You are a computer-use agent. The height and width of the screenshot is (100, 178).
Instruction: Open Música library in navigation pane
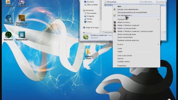(88, 19)
